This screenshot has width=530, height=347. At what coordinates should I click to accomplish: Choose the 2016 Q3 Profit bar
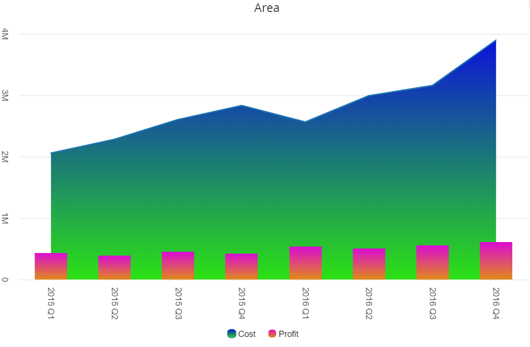(x=433, y=263)
